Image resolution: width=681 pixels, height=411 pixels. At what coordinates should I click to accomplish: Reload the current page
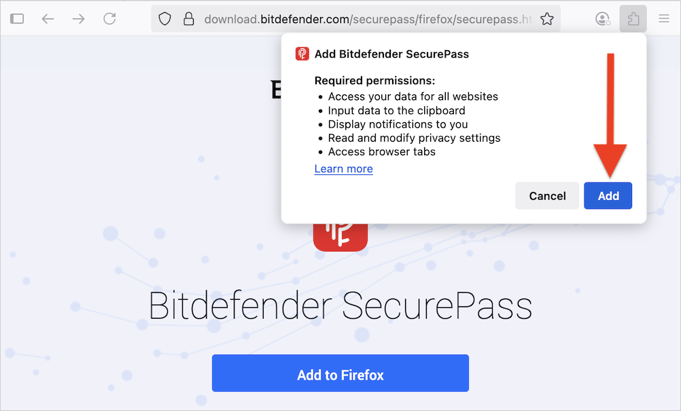[109, 19]
